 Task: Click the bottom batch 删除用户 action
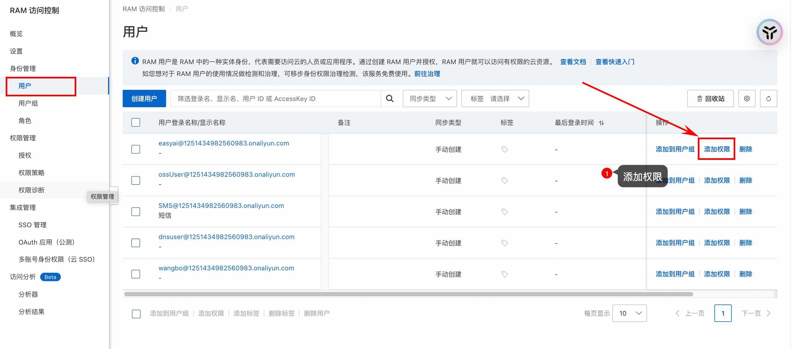click(x=317, y=313)
